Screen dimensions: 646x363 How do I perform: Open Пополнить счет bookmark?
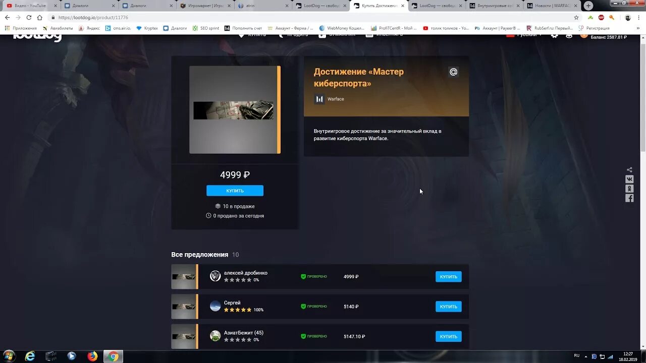click(243, 28)
